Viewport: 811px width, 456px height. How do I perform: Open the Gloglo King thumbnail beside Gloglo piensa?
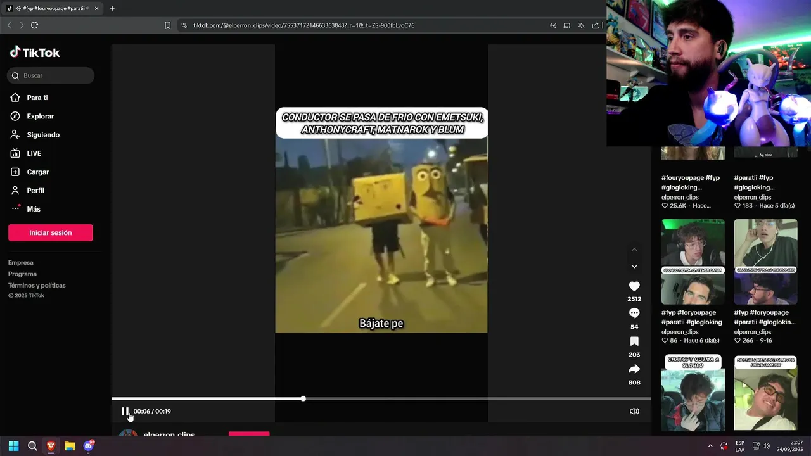tap(765, 262)
